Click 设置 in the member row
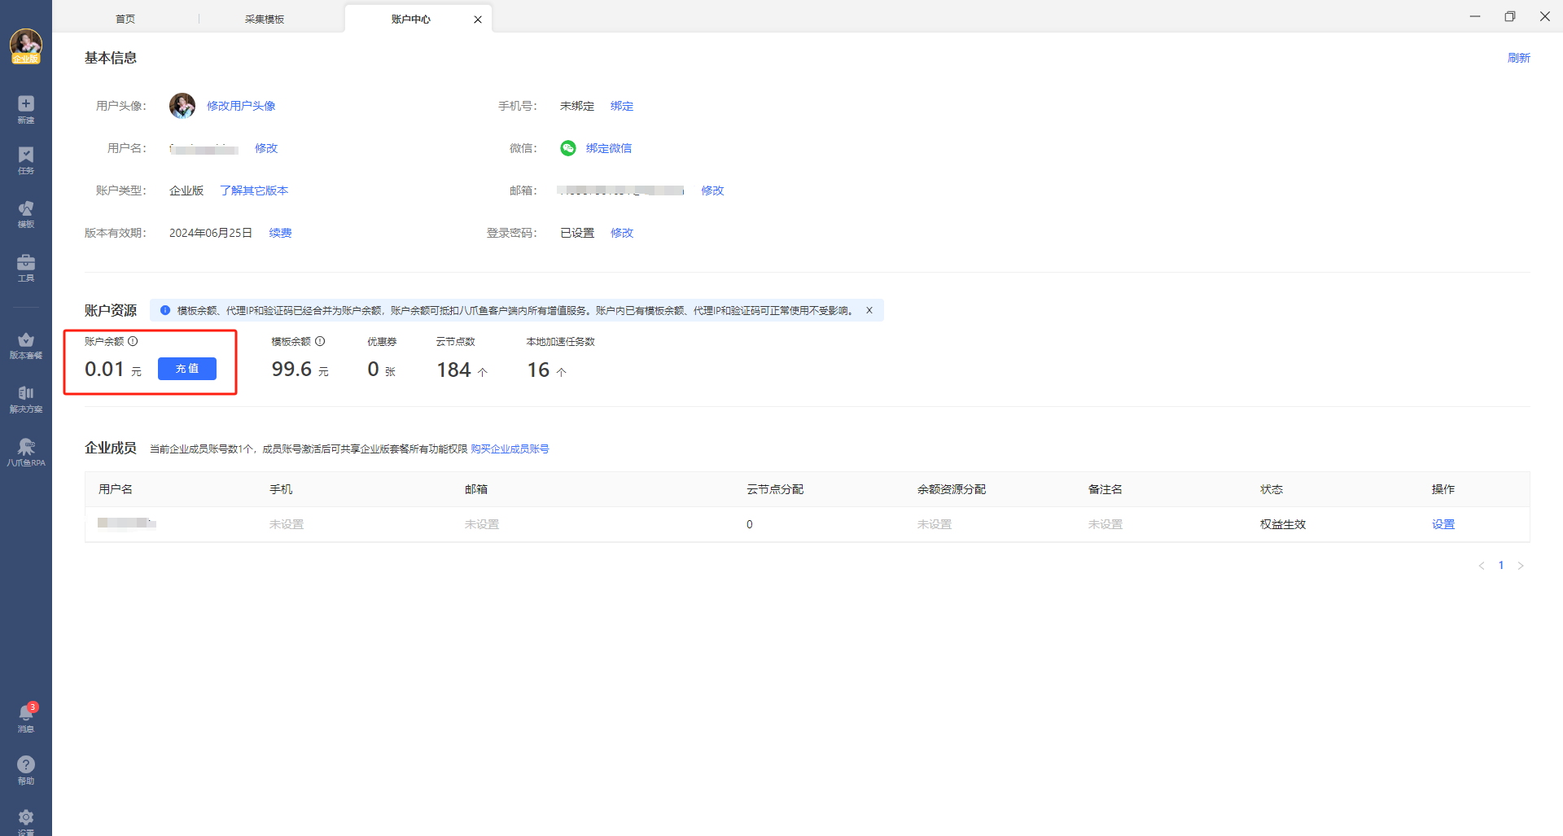The image size is (1563, 836). pyautogui.click(x=1443, y=524)
